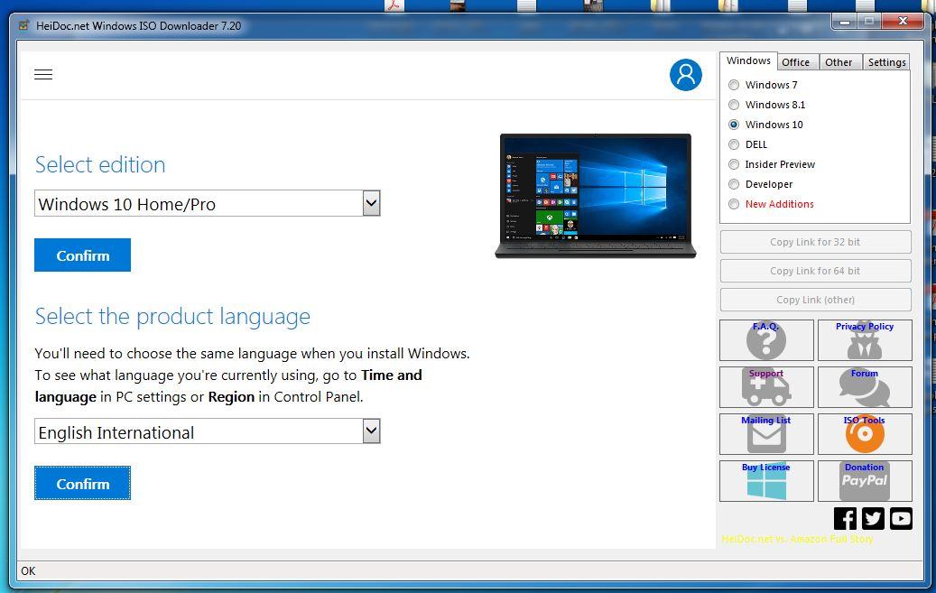
Task: Open the F.A.Q. question mark tile
Action: pos(766,339)
